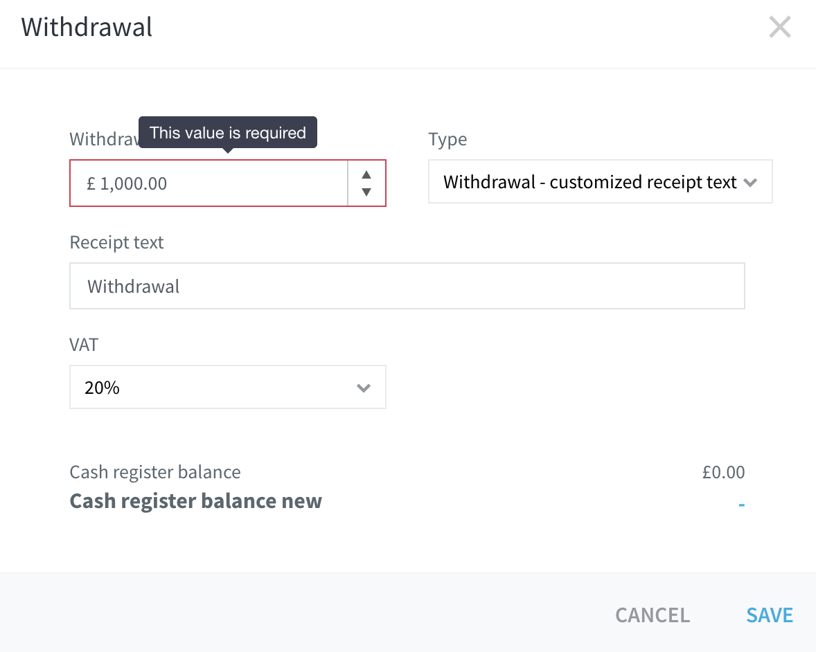Click the VAT field label
Viewport: 816px width, 652px height.
[84, 345]
